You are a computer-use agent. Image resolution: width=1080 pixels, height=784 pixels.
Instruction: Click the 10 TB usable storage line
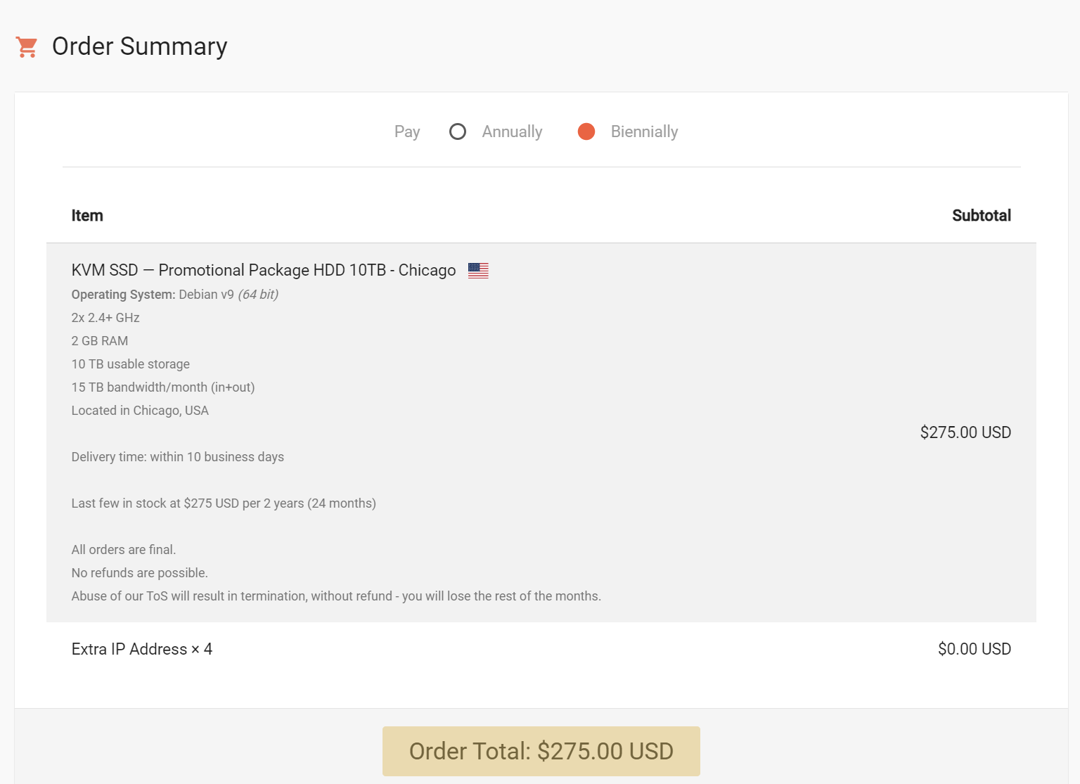[x=130, y=364]
